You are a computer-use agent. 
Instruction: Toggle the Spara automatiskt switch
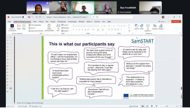click(24, 17)
